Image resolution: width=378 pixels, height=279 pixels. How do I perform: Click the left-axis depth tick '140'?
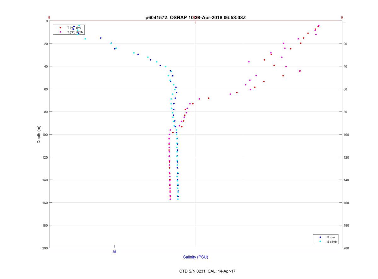pyautogui.click(x=45, y=180)
